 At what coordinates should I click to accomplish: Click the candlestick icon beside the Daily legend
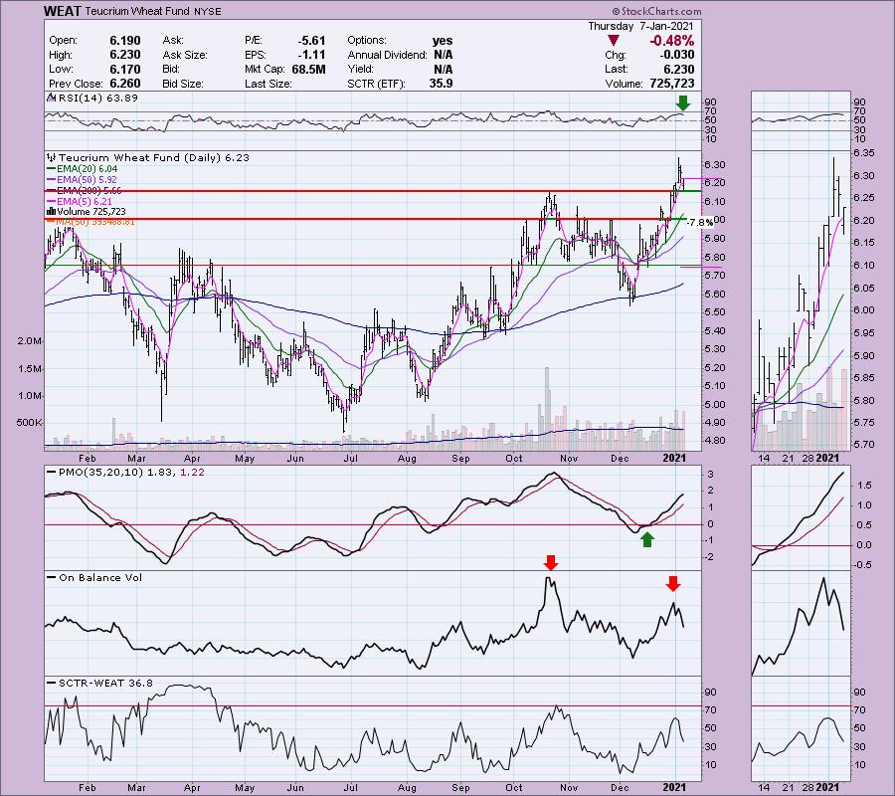pos(51,157)
